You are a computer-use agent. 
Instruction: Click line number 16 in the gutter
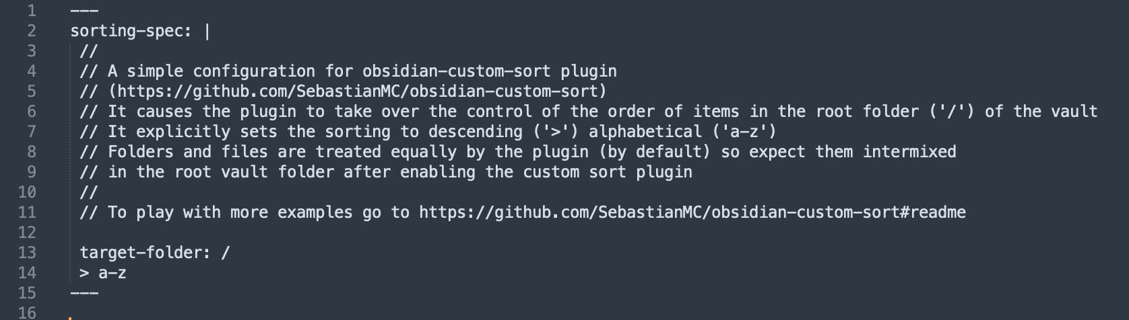pos(27,313)
